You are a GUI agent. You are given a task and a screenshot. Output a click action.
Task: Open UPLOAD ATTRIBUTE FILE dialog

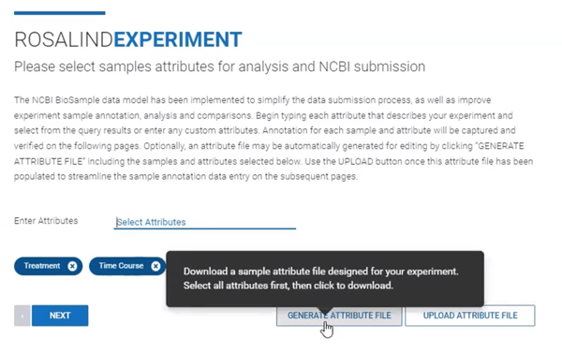click(x=470, y=316)
